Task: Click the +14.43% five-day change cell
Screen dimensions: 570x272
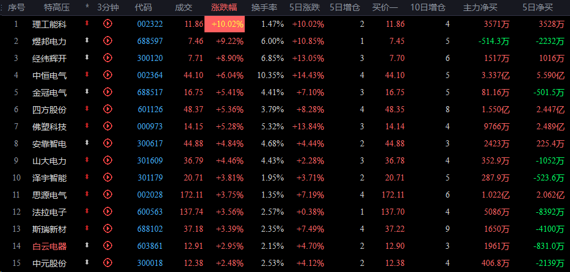Action: 308,76
